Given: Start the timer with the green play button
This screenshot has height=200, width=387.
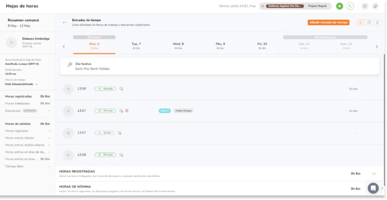Looking at the screenshot, I should 339,6.
